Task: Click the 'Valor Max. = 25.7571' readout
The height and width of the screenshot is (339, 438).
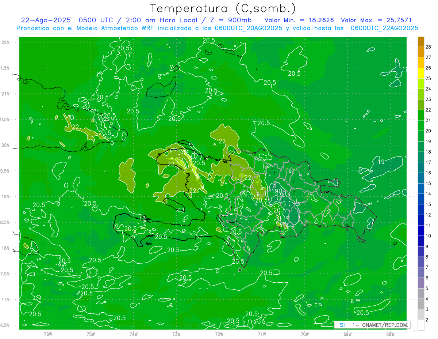Action: click(376, 20)
